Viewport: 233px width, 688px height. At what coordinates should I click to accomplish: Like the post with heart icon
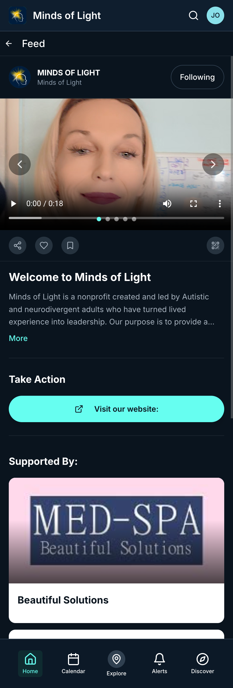click(x=44, y=245)
